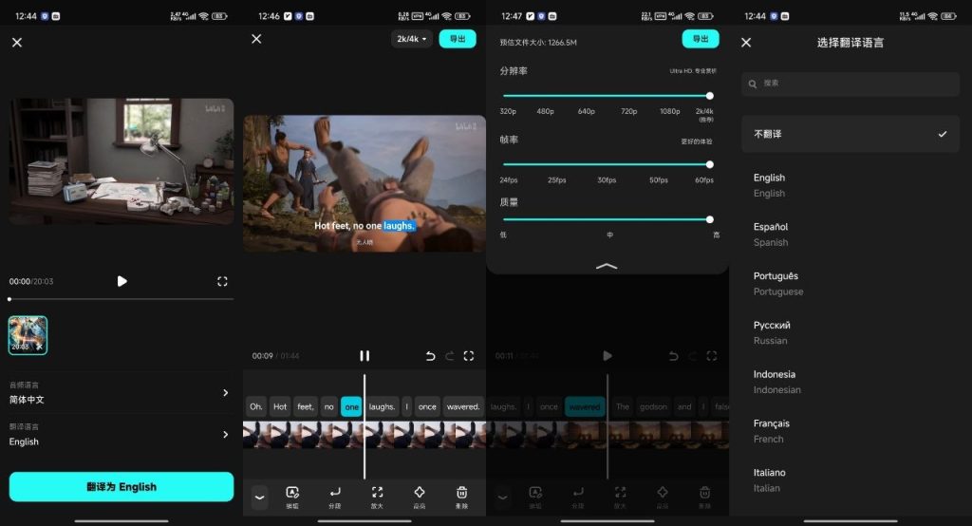
Task: Tap the 高亮 highlight tool
Action: point(420,497)
